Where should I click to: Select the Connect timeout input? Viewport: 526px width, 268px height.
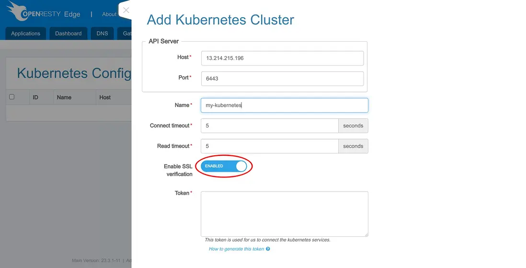tap(269, 126)
